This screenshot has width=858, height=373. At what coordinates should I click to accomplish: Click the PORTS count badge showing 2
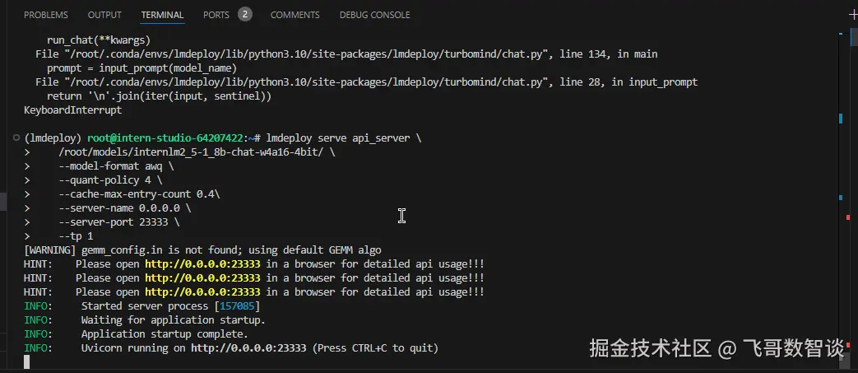coord(245,14)
